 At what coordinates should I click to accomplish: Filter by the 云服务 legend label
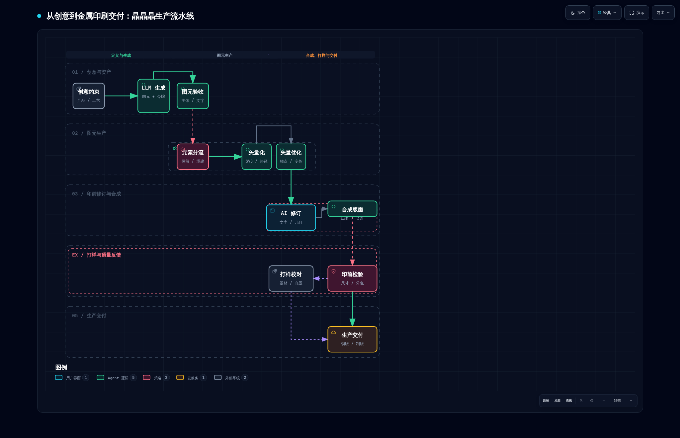[193, 378]
